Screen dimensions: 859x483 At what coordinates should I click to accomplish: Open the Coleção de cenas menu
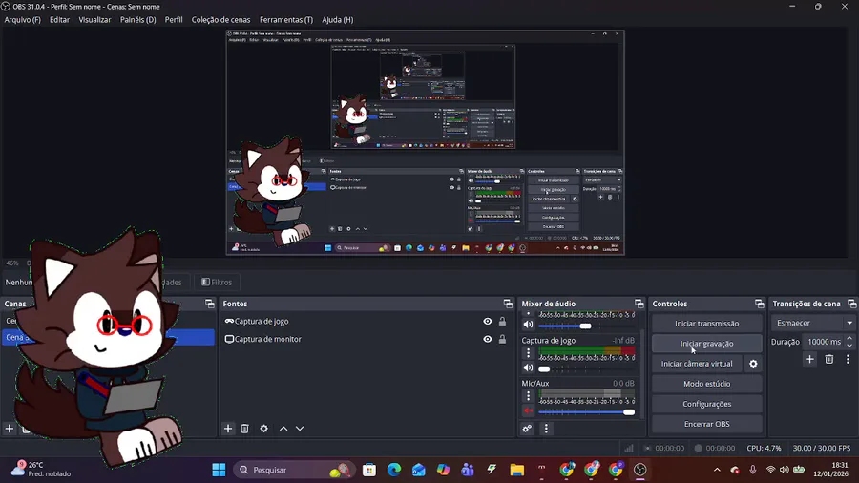click(x=220, y=20)
